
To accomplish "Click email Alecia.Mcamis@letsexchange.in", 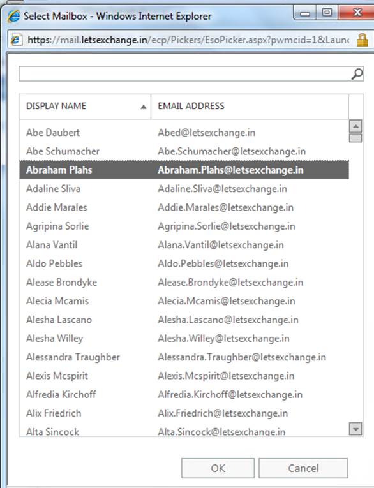I will 227,300.
